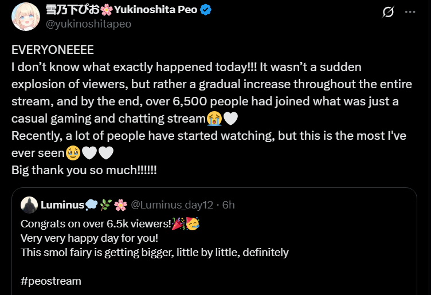Click the Luminus display name
The image size is (431, 295).
tap(62, 205)
